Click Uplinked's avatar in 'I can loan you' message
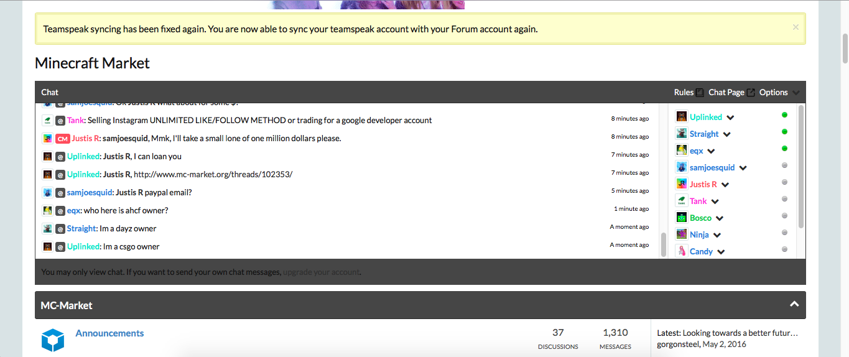 coord(47,156)
